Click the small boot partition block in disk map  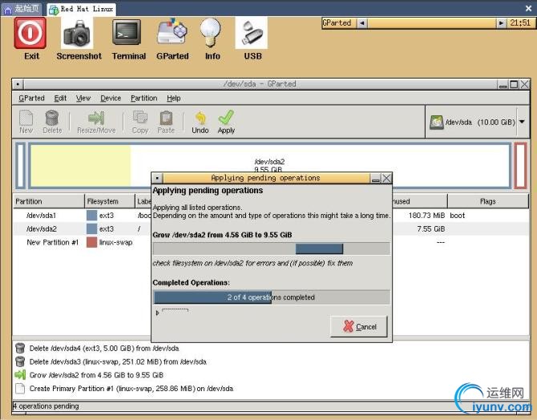click(21, 166)
